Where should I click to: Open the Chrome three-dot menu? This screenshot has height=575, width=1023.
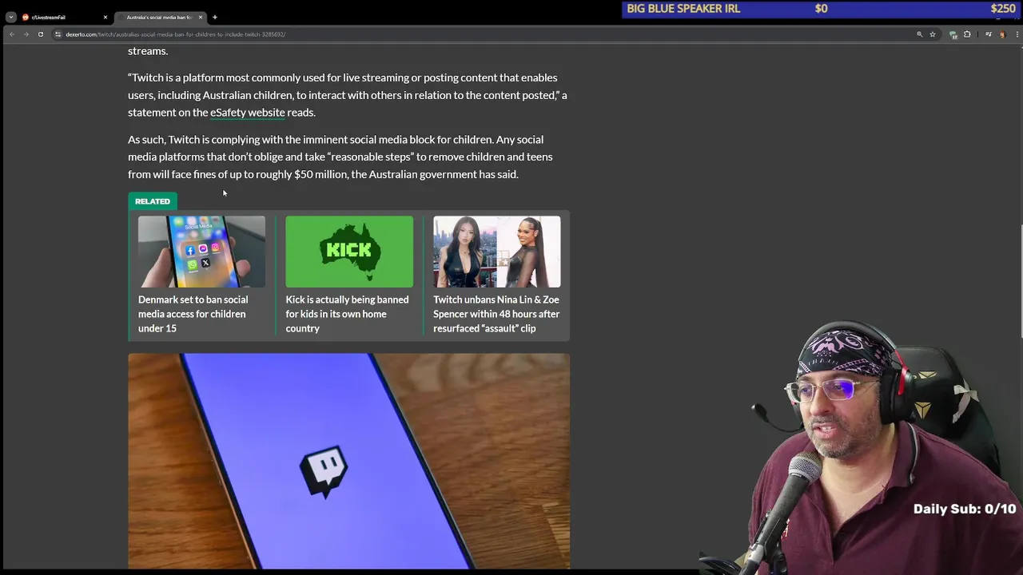pyautogui.click(x=1017, y=34)
